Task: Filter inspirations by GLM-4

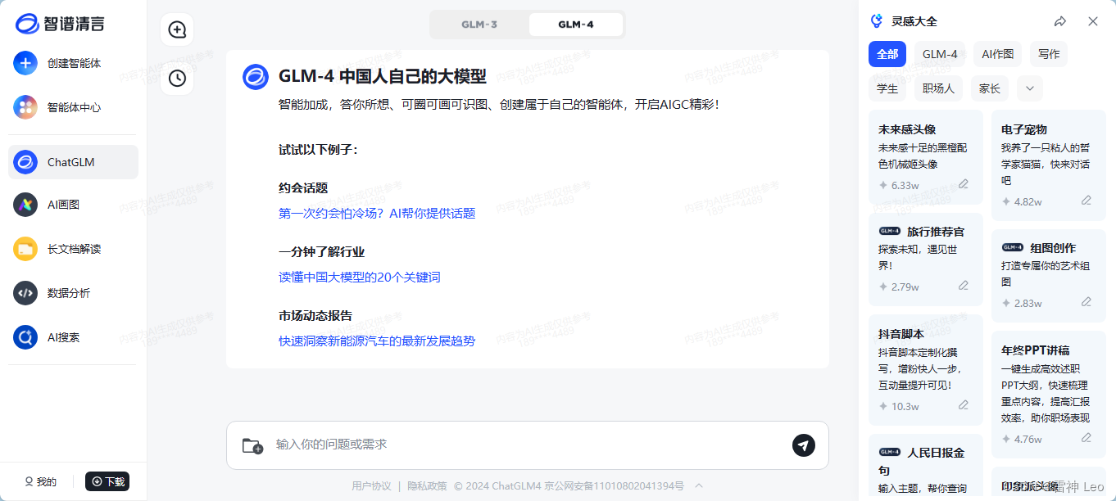Action: [x=940, y=54]
